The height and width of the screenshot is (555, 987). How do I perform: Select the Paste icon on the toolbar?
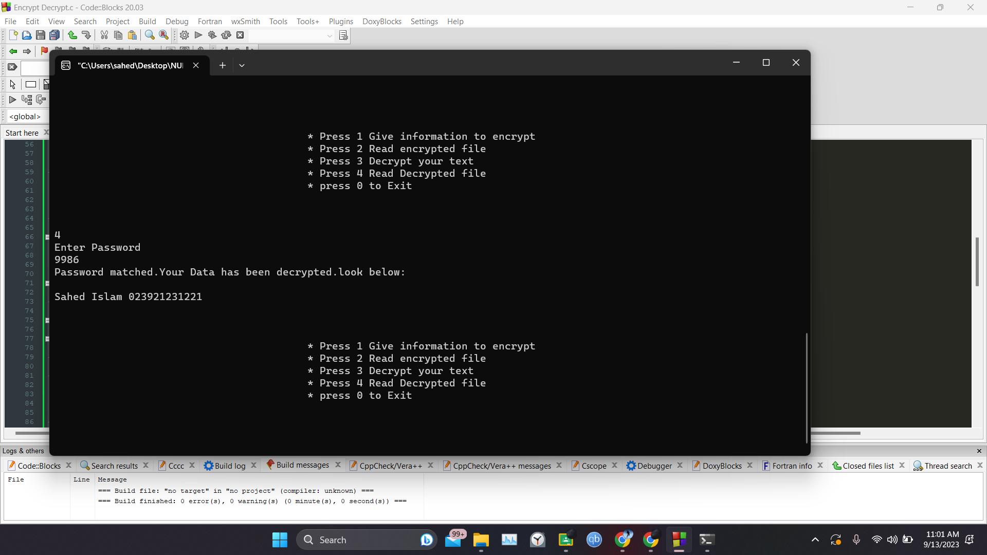(132, 35)
